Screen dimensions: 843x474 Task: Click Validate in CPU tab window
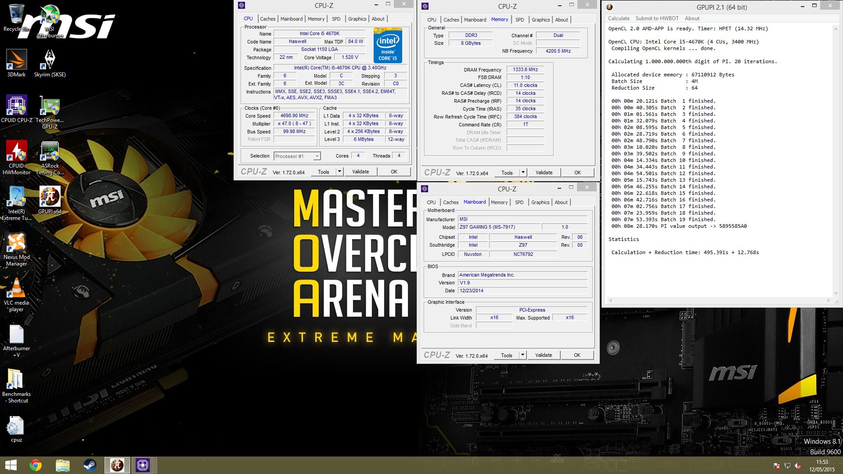click(360, 172)
